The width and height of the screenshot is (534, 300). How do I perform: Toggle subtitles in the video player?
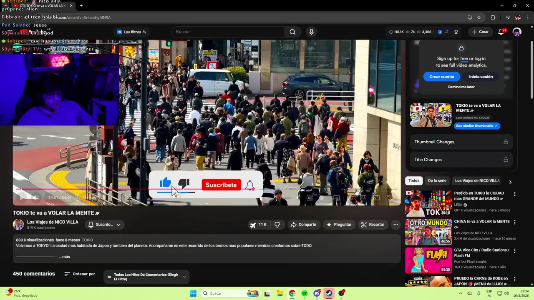tap(336, 198)
